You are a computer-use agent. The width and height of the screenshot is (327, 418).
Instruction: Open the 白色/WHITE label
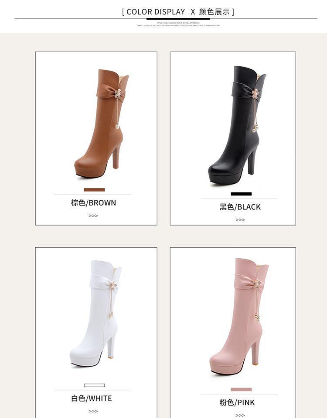pyautogui.click(x=91, y=398)
